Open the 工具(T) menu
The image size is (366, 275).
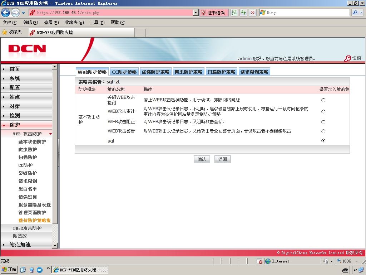tap(97, 23)
